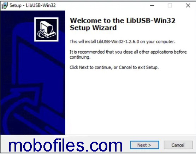Screen dimensions: 196x154
Task: Click the word 'continuing.' in the paragraph
Action: (80, 57)
